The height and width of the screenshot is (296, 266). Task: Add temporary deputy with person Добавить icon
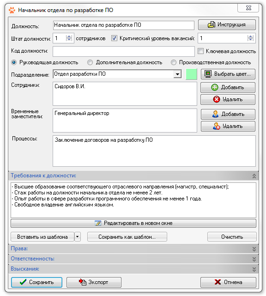pyautogui.click(x=228, y=114)
